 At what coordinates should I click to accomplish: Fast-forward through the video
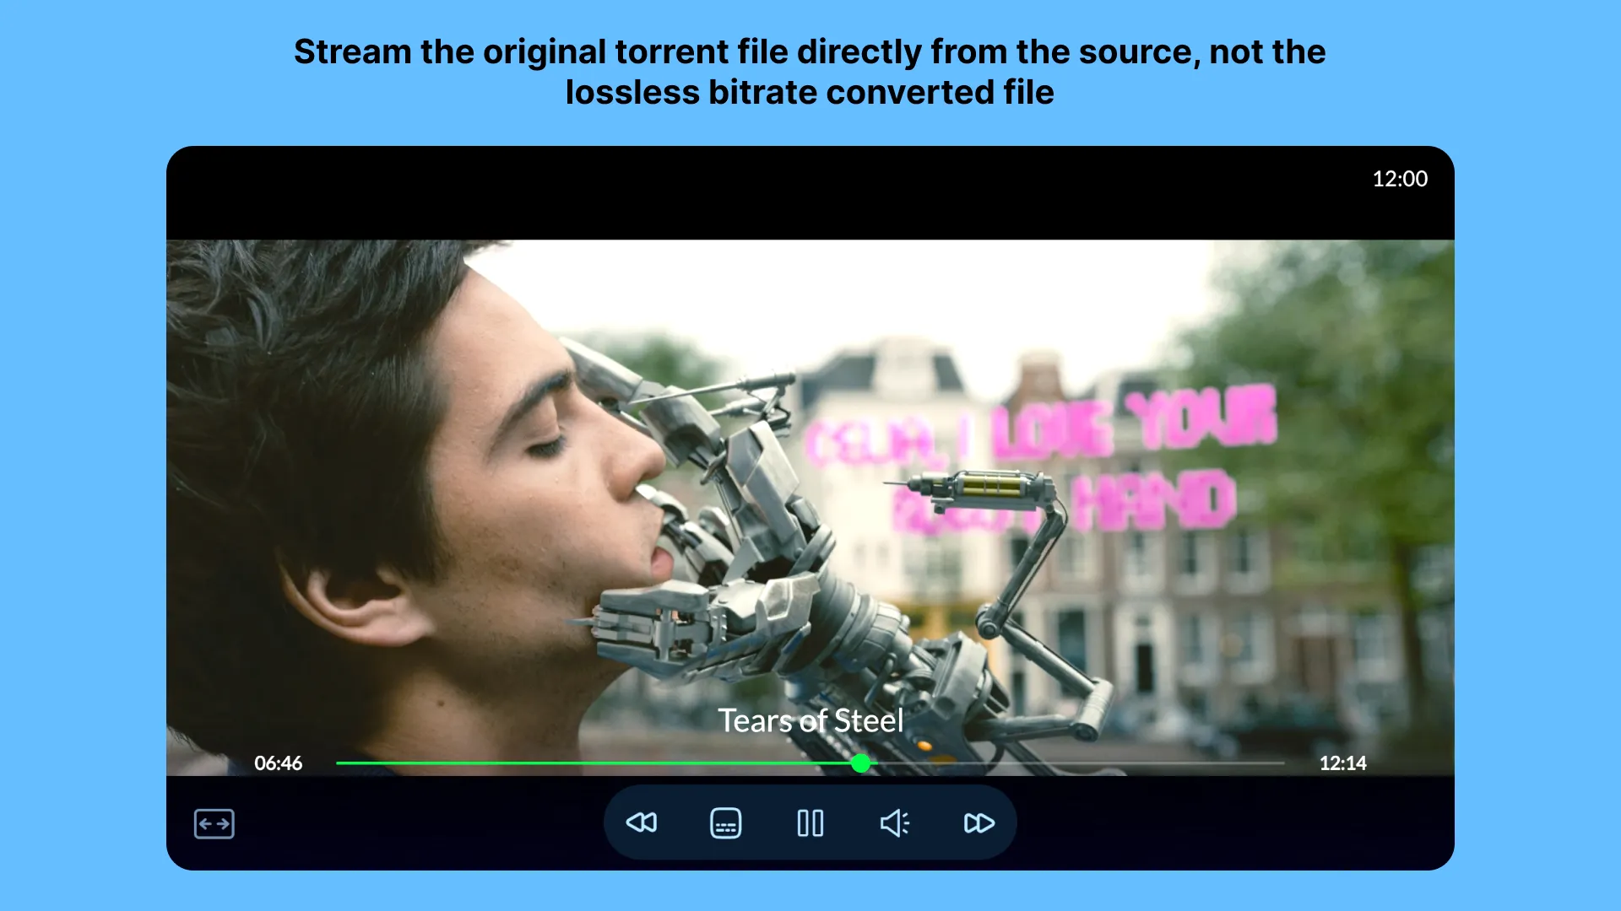pyautogui.click(x=979, y=823)
